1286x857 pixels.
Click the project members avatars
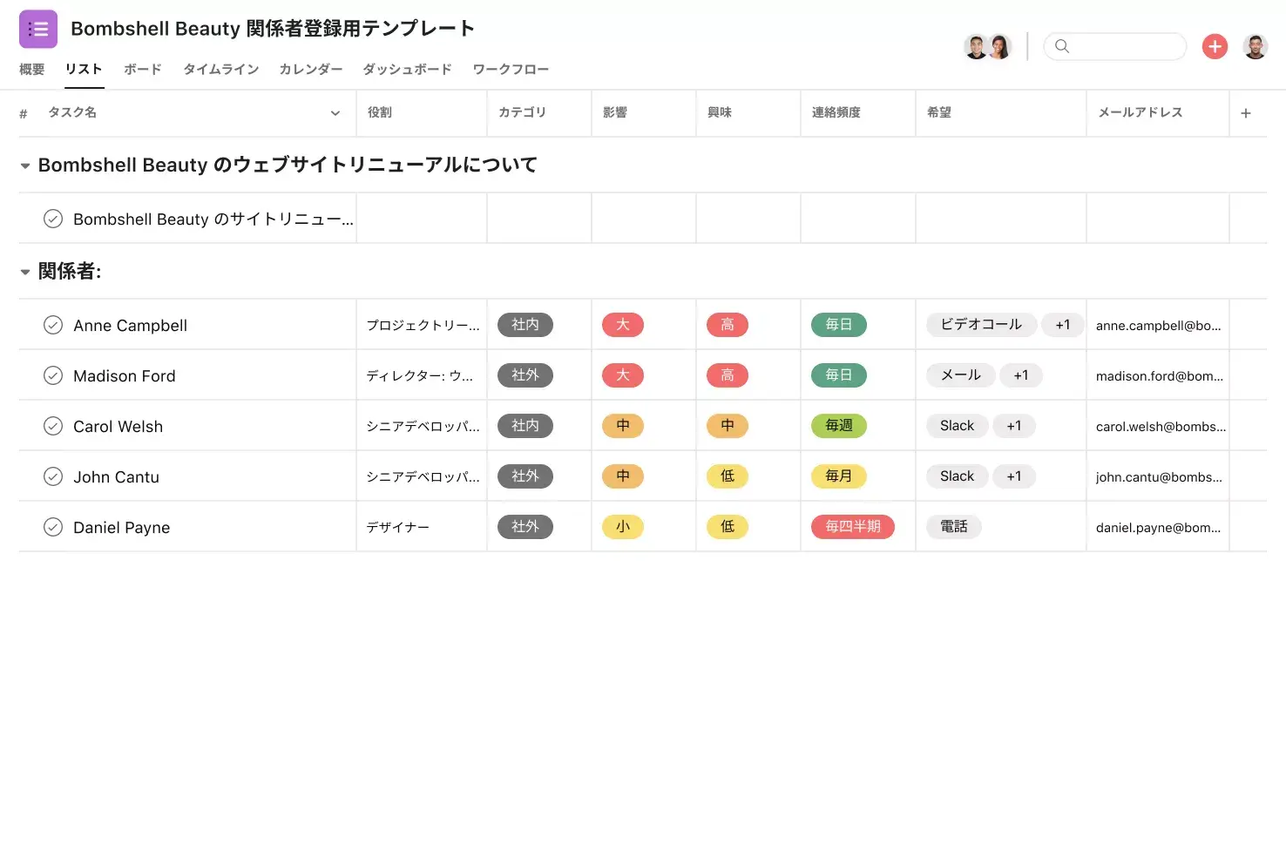[988, 46]
